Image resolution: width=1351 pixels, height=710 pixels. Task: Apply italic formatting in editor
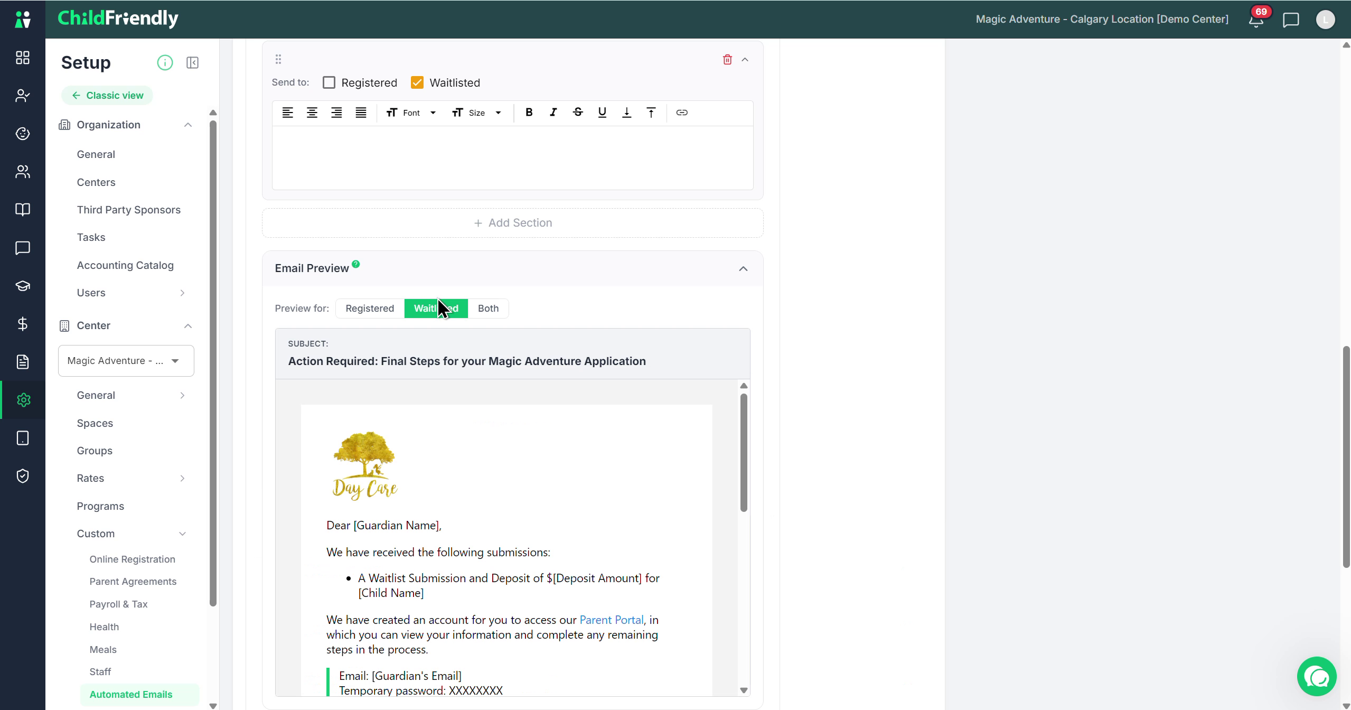(x=553, y=113)
